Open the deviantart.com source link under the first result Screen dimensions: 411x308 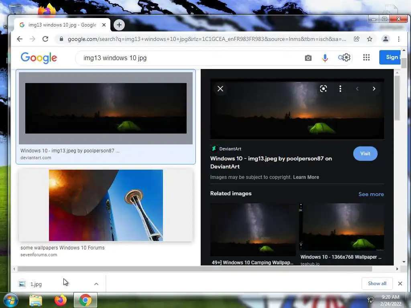pos(36,158)
